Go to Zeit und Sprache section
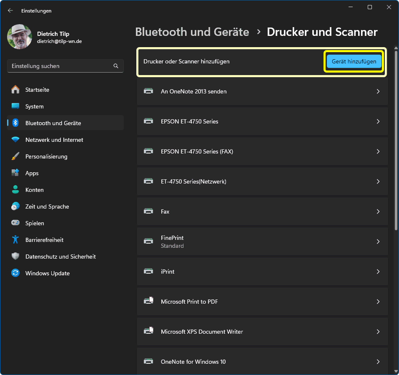This screenshot has height=375, width=399. point(47,206)
